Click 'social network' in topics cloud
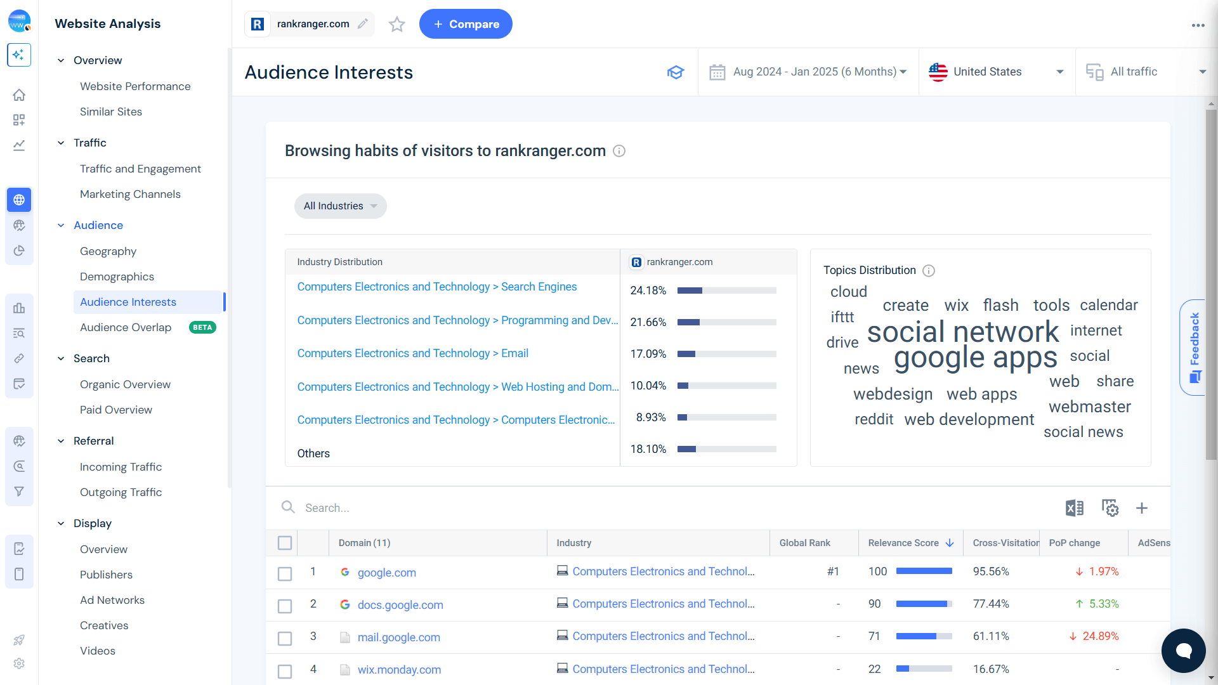Screen dimensions: 1218x685 click(x=963, y=332)
